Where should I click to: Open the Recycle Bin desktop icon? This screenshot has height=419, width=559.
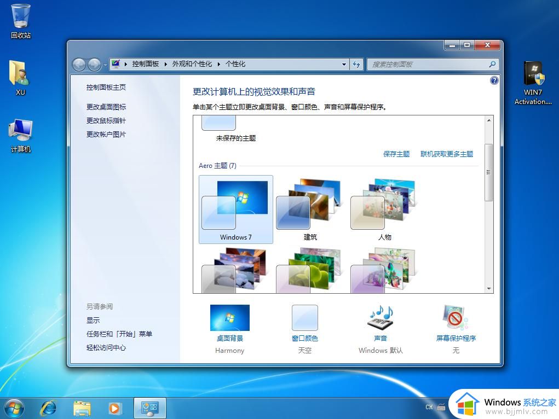tap(21, 21)
